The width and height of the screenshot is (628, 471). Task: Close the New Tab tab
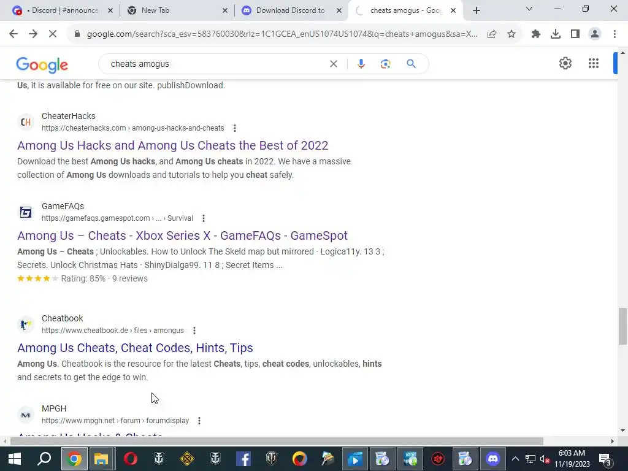(x=225, y=11)
